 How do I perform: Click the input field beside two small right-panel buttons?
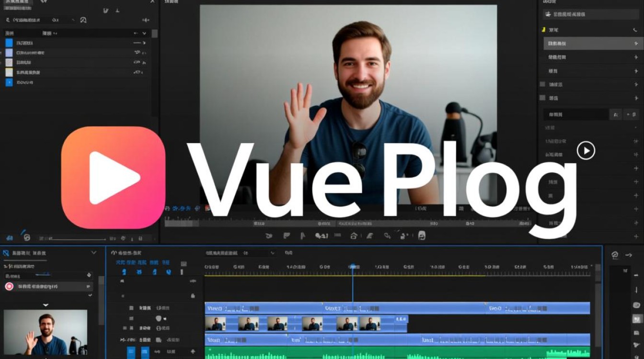(x=575, y=114)
